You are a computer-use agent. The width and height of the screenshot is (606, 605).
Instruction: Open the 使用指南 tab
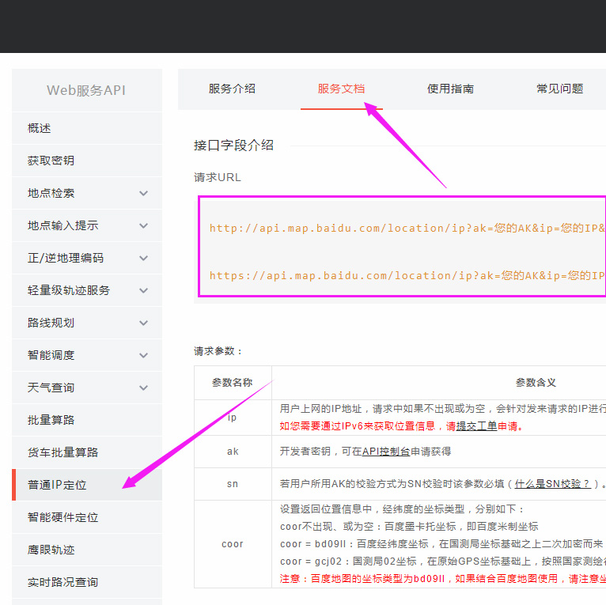click(450, 89)
